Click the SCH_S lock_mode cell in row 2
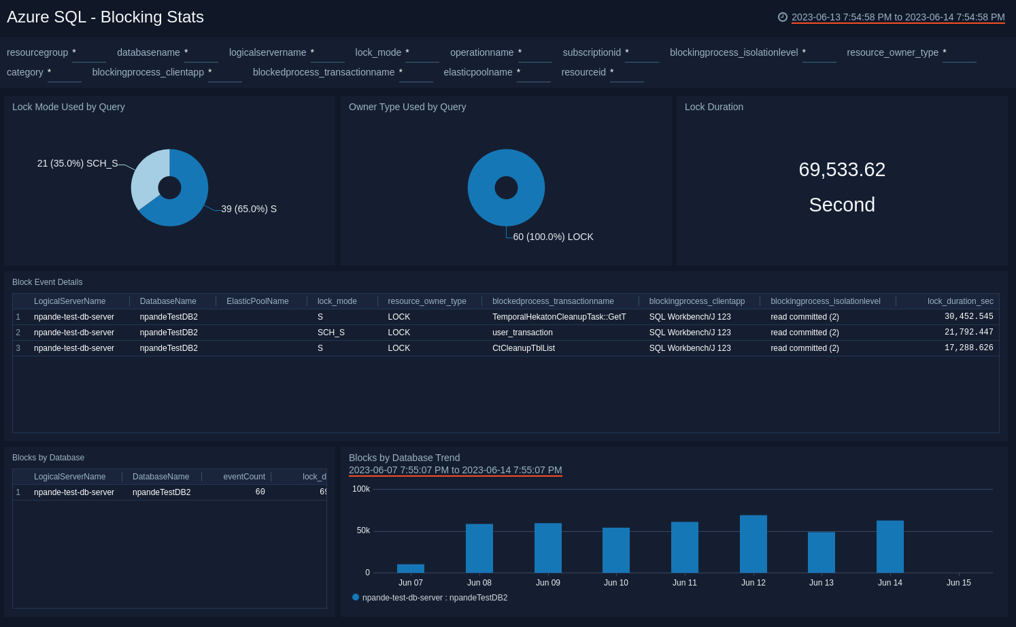Image resolution: width=1016 pixels, height=627 pixels. [331, 333]
